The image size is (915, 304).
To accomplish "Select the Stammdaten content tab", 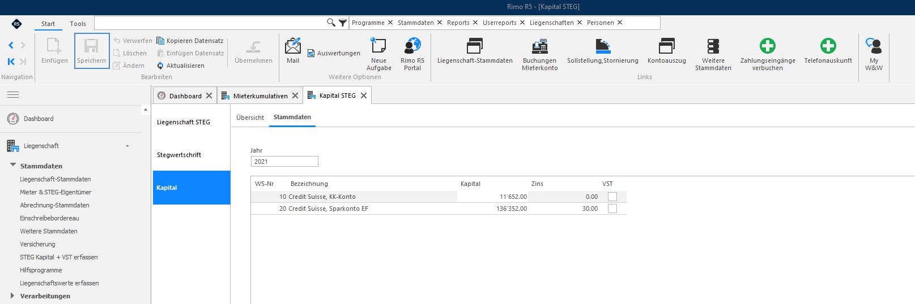I will pyautogui.click(x=292, y=117).
